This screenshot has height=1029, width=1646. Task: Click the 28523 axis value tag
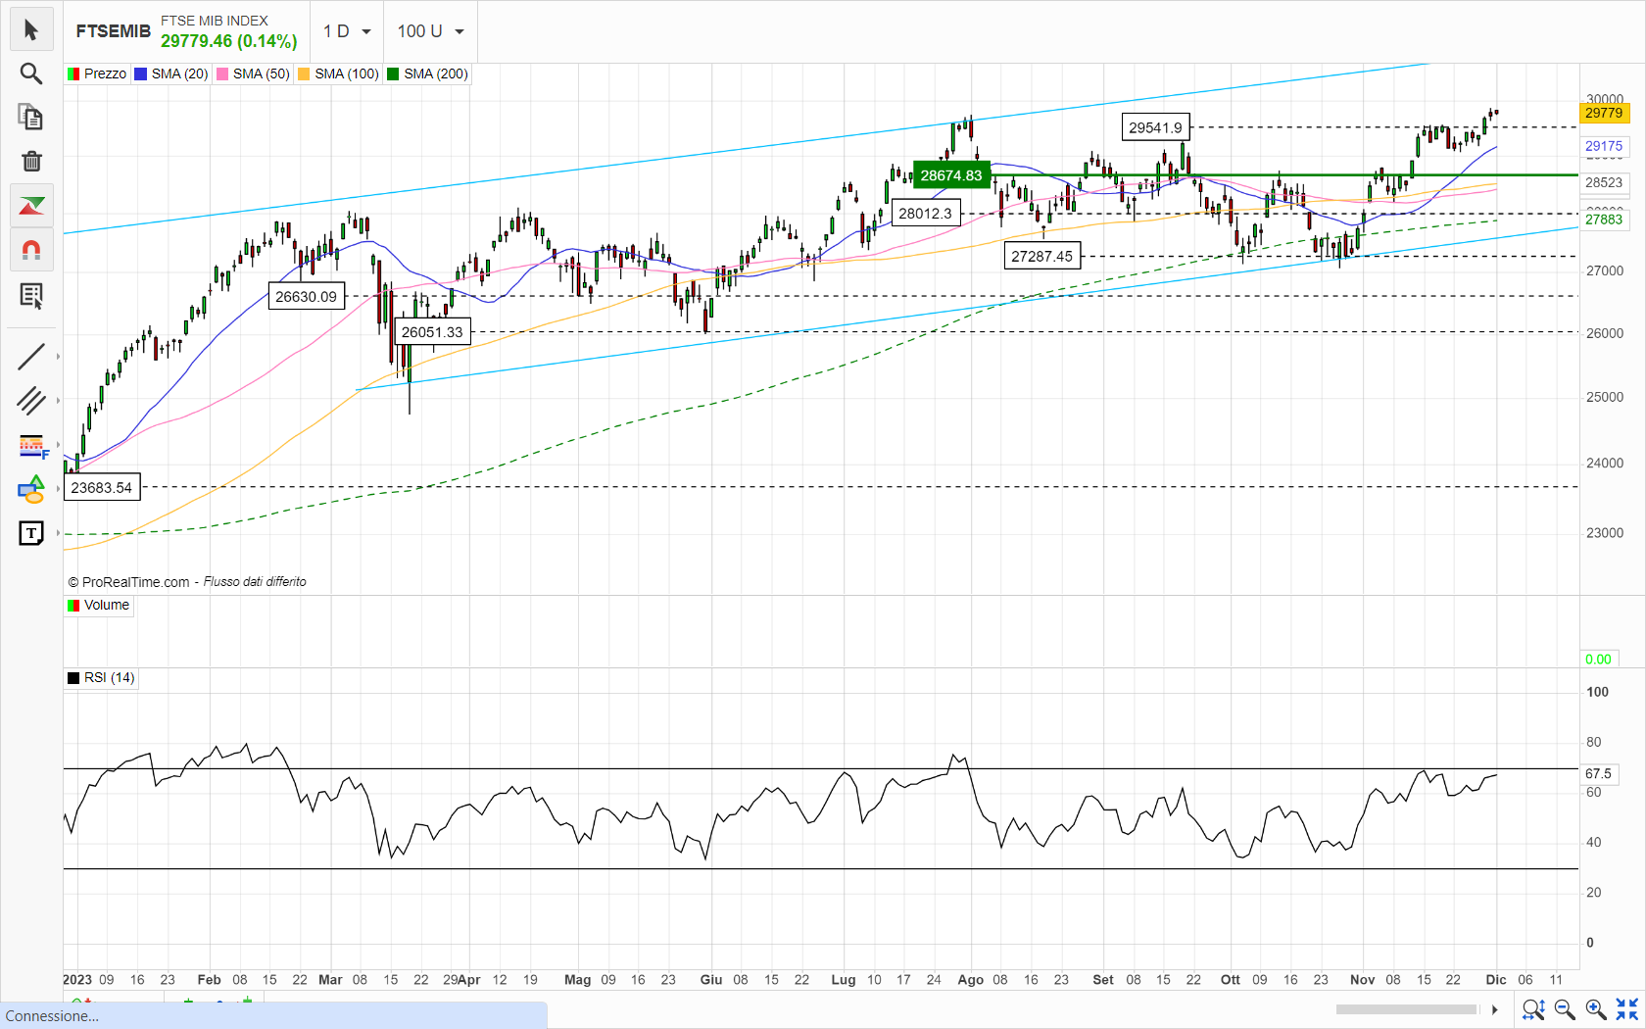coord(1604,182)
